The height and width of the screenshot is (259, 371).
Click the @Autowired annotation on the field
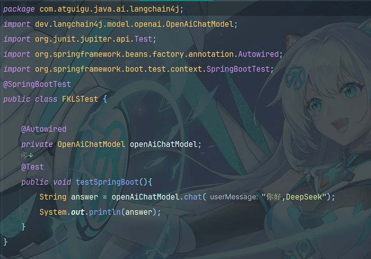pyautogui.click(x=44, y=129)
